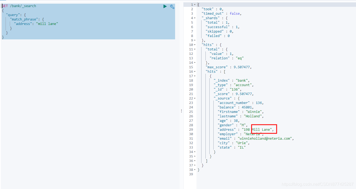Click the "_type" : "account" line

tap(234, 85)
